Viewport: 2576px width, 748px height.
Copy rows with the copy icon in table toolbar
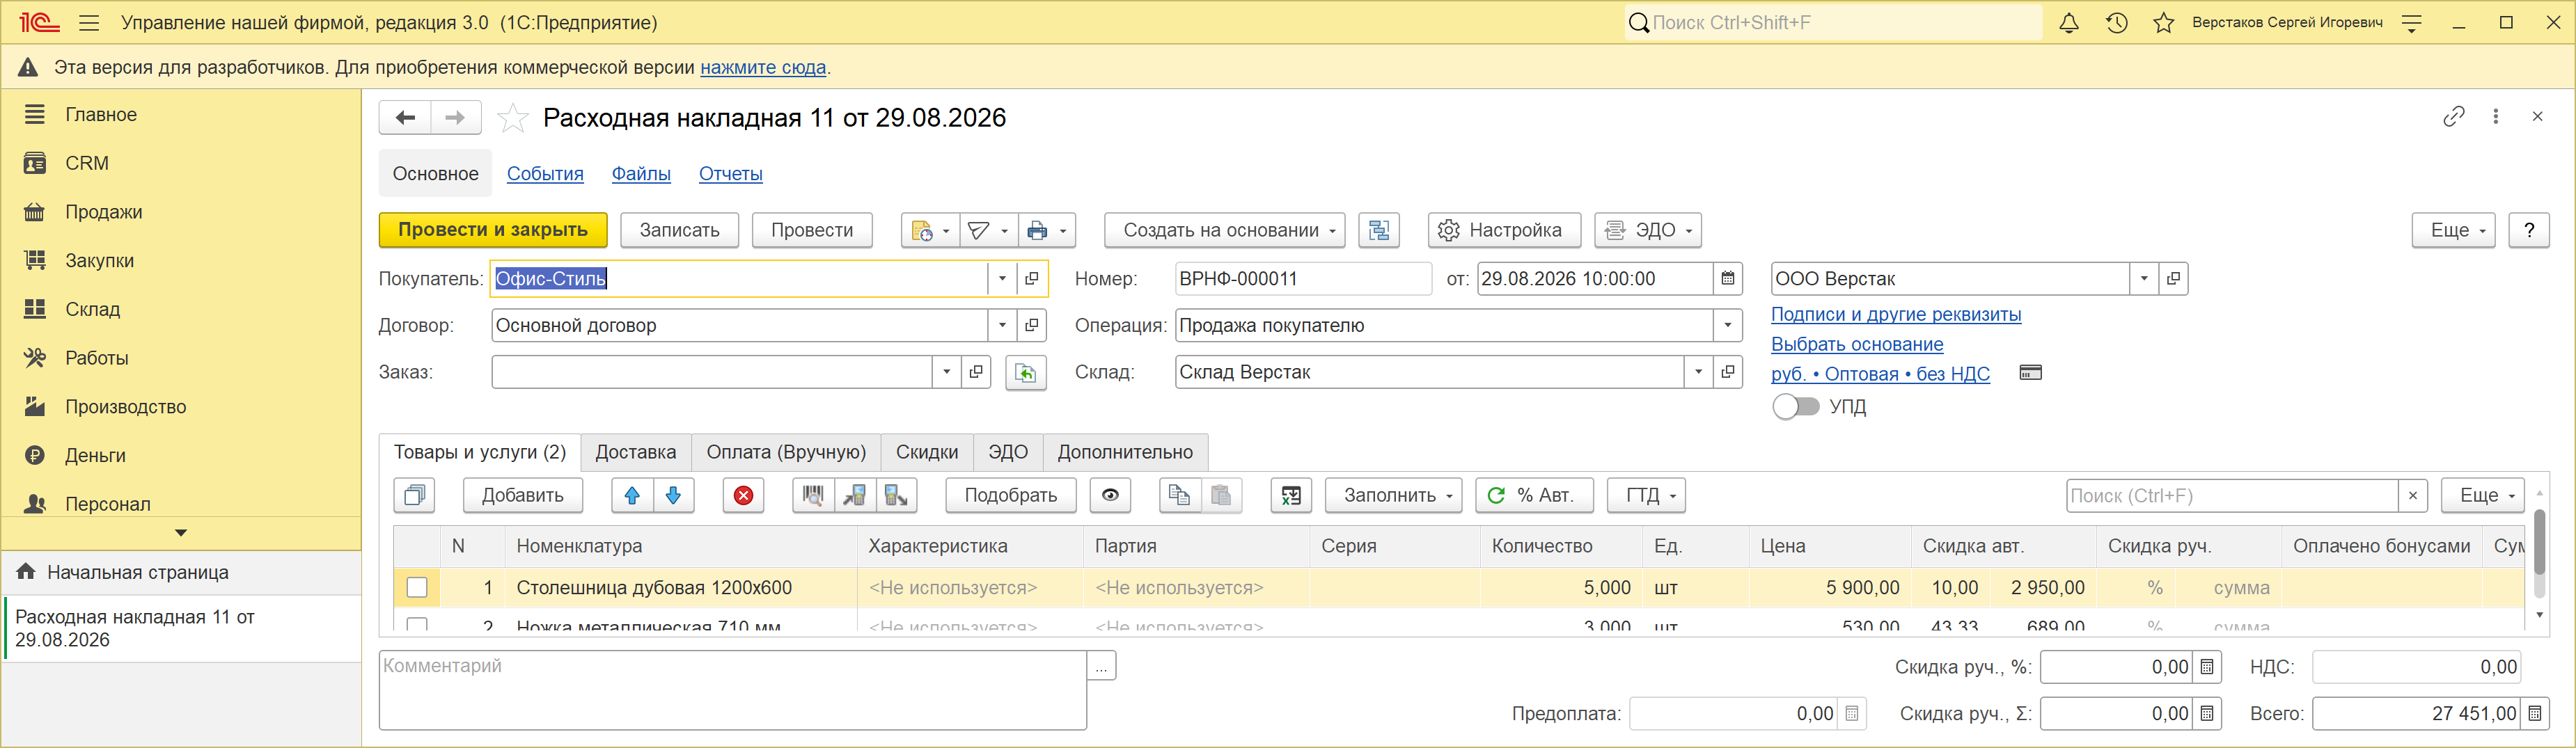(x=1179, y=495)
